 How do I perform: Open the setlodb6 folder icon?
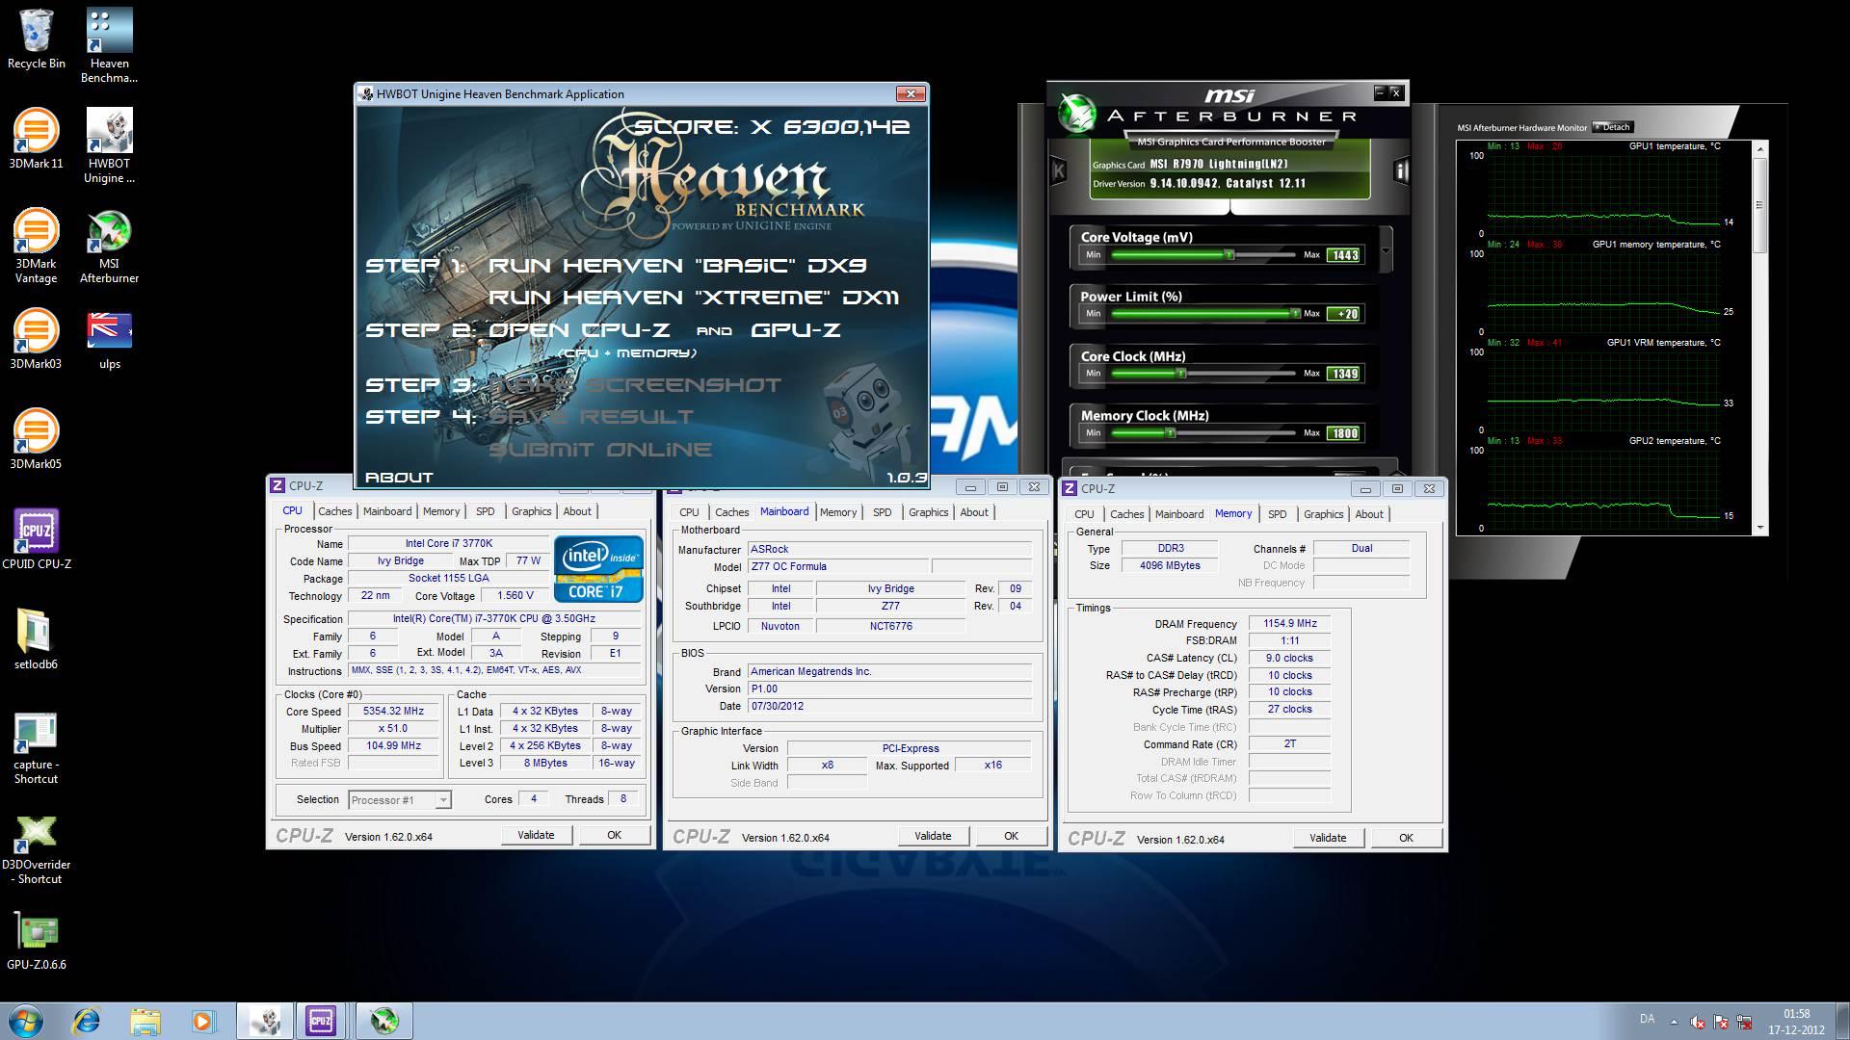point(36,639)
